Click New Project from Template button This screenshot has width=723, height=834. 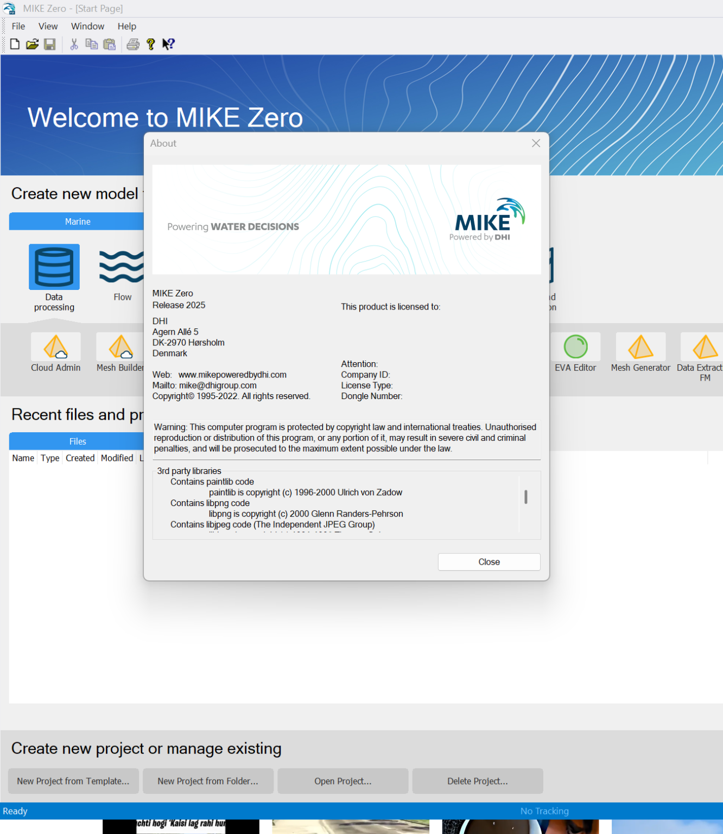73,781
